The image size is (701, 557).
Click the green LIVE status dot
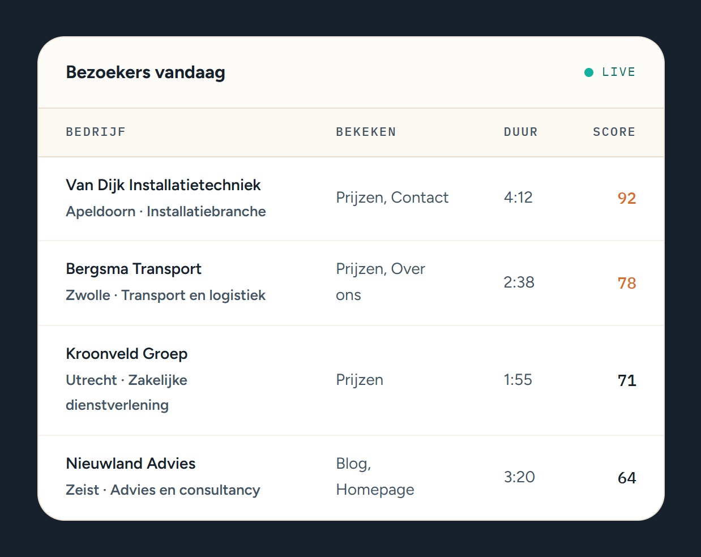[589, 72]
